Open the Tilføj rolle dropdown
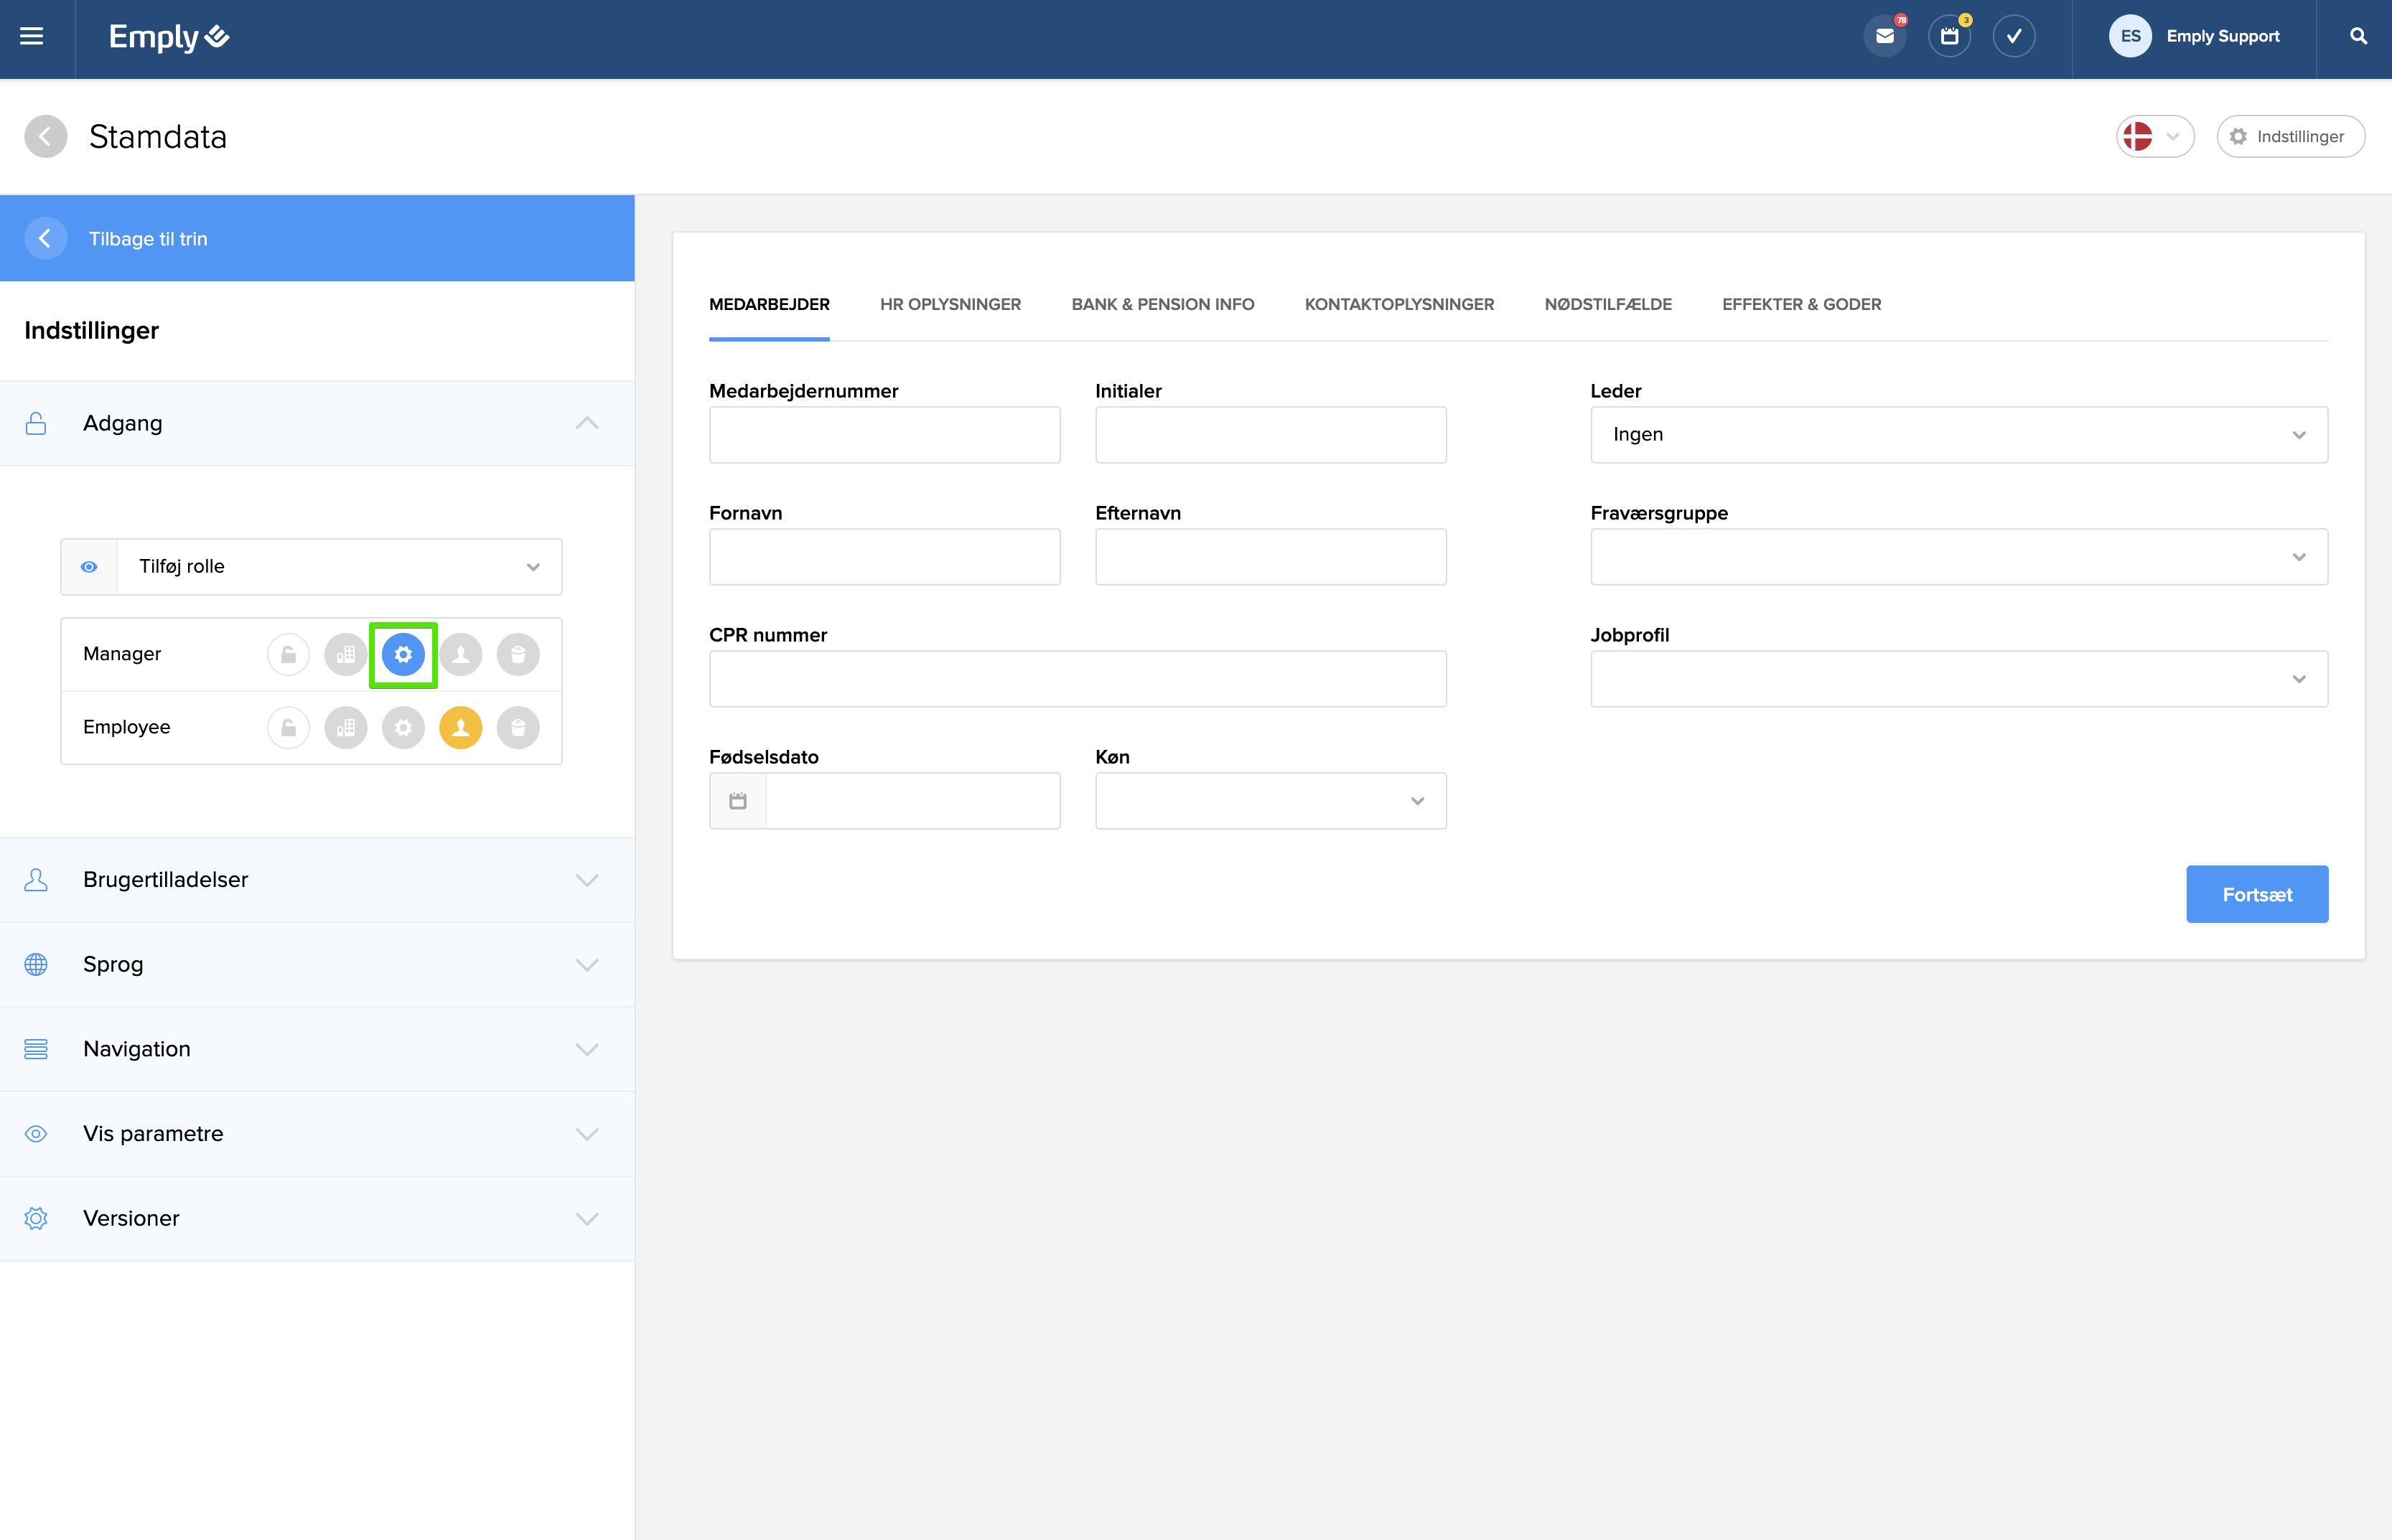This screenshot has width=2392, height=1540. pos(338,566)
